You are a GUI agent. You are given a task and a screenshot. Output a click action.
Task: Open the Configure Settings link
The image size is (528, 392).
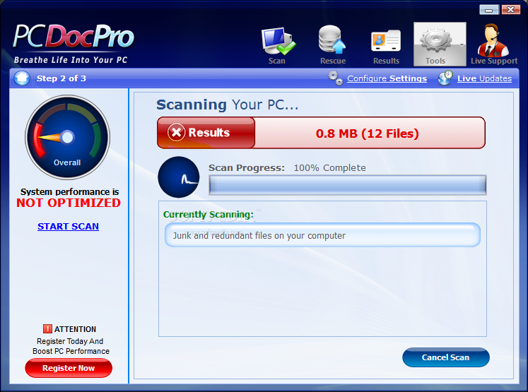coord(387,78)
